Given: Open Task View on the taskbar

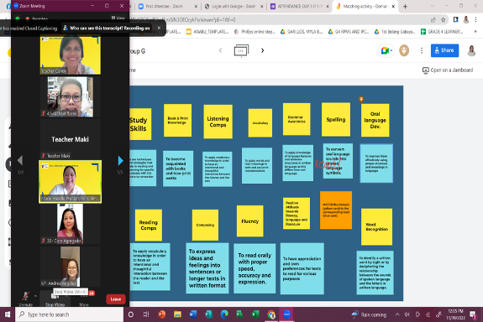Looking at the screenshot, I should click(146, 314).
